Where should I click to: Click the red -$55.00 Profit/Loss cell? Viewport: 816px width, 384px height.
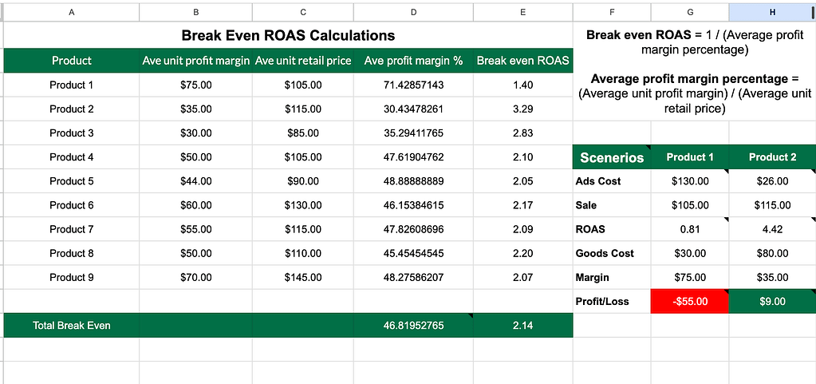(690, 302)
